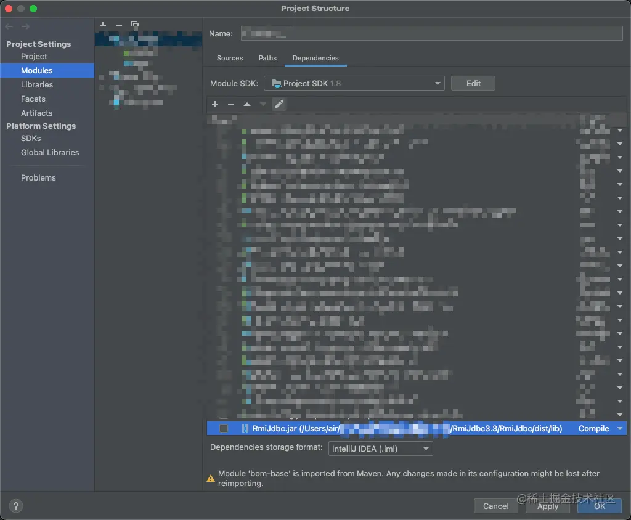Open Facets in the sidebar

pos(33,99)
